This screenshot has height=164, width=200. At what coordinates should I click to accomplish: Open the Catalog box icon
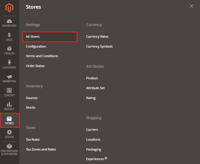[x=9, y=49]
